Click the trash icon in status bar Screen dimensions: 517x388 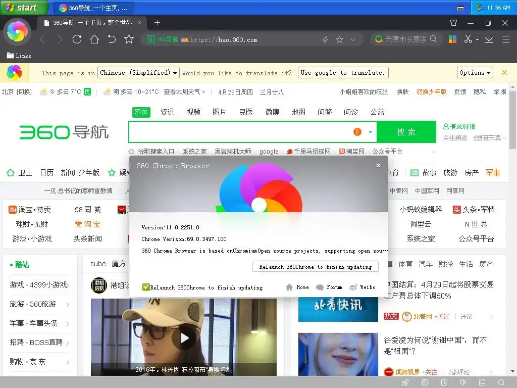point(444,382)
